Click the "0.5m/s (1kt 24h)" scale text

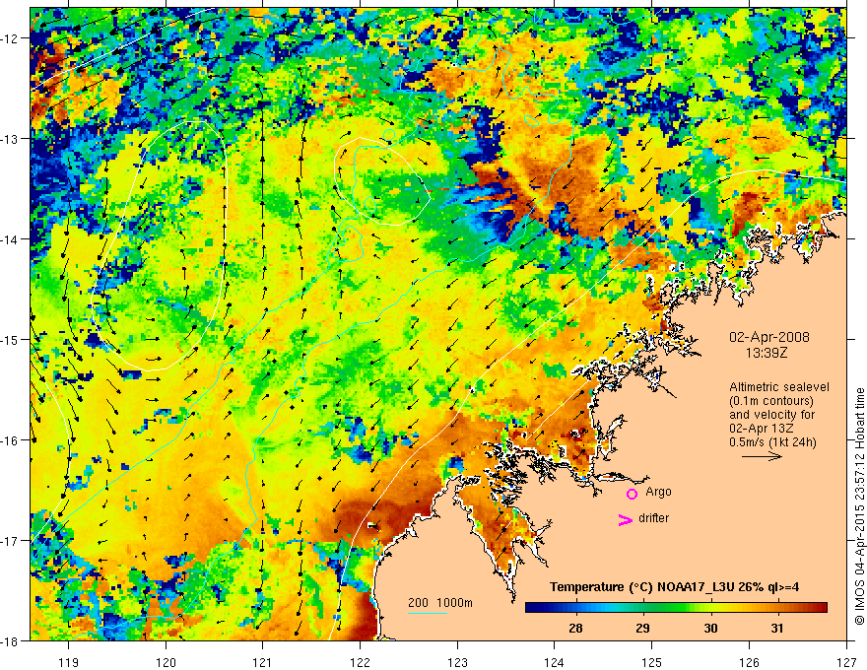[x=773, y=442]
